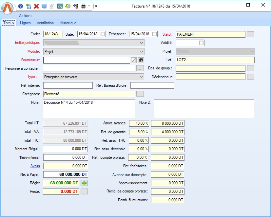Open the Module dropdown showing Projet
This screenshot has height=217, width=271.
[x=141, y=51]
